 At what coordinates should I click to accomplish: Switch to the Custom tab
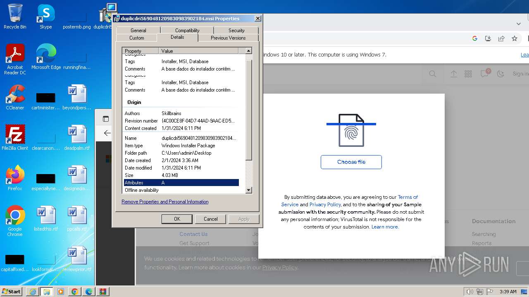(x=137, y=38)
